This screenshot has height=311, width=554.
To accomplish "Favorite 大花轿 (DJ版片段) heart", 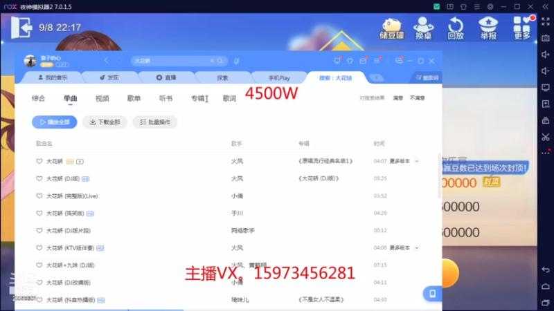I will 39,230.
